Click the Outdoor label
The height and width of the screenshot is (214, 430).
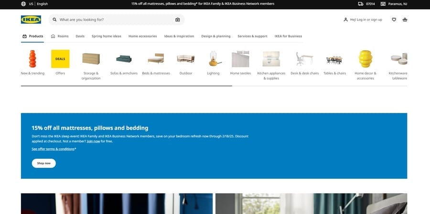pyautogui.click(x=186, y=73)
